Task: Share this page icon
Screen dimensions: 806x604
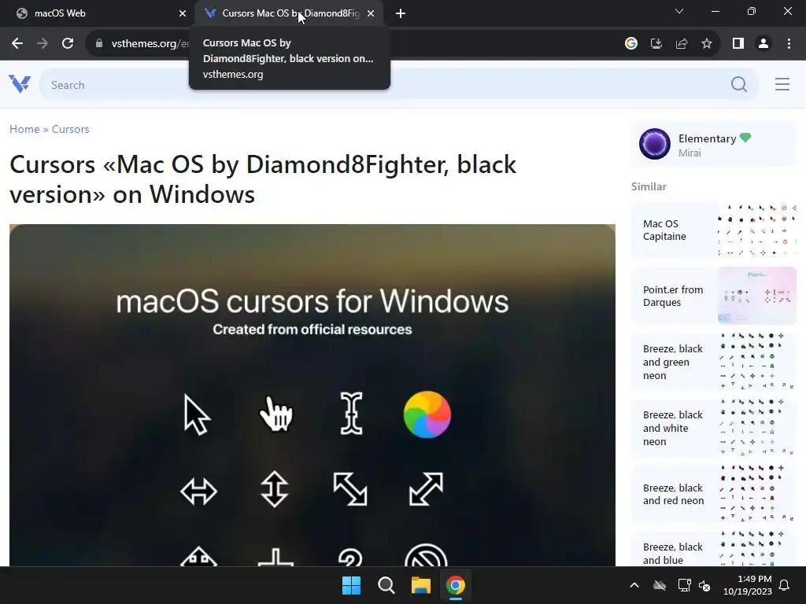Action: coord(682,44)
